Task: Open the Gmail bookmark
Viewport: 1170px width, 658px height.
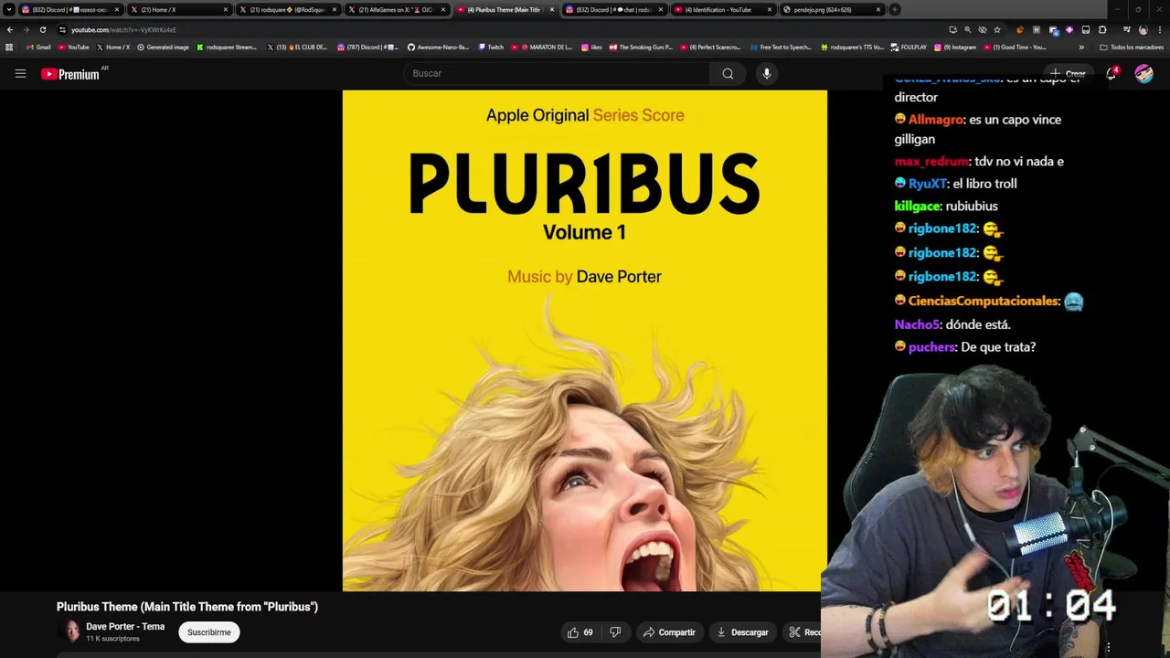Action: [x=38, y=47]
